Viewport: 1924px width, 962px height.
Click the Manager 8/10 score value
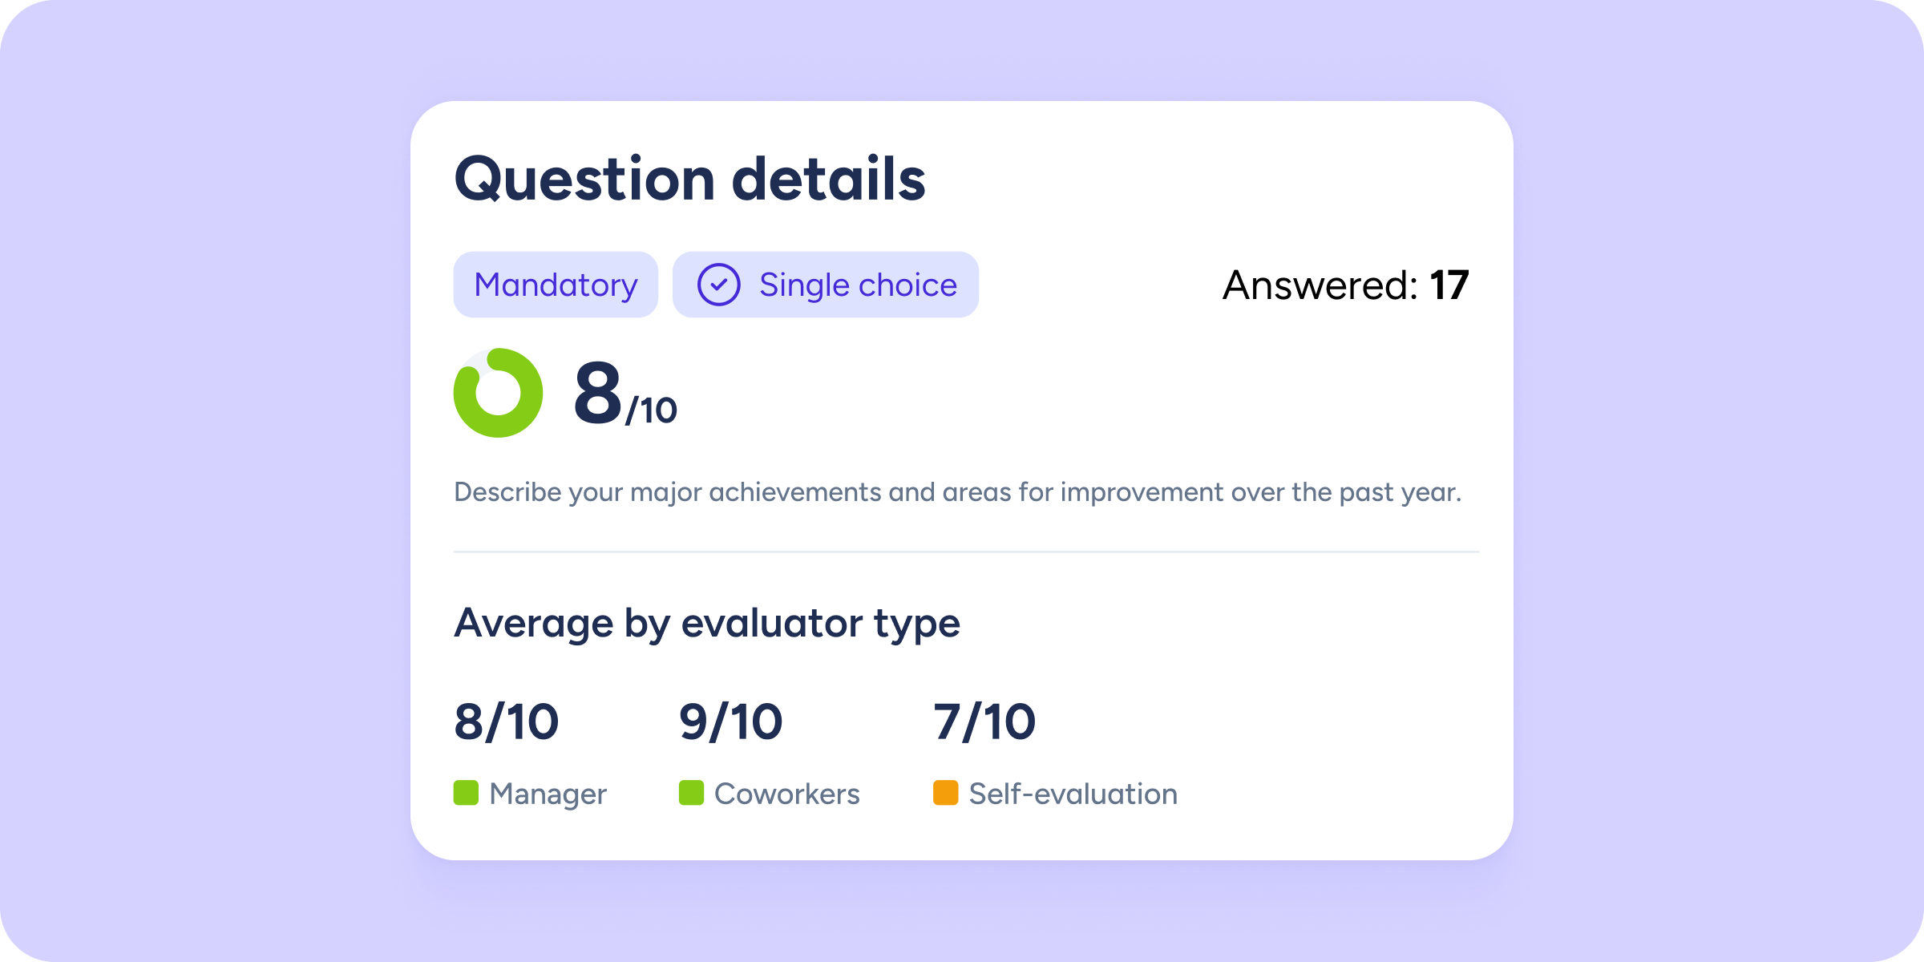pyautogui.click(x=506, y=721)
